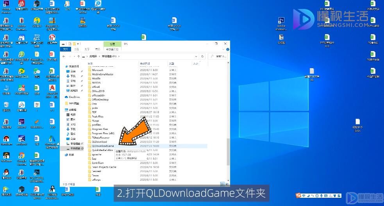Click the 此电脑 breadcrumb in the address bar
This screenshot has width=384, height=206.
coord(93,56)
